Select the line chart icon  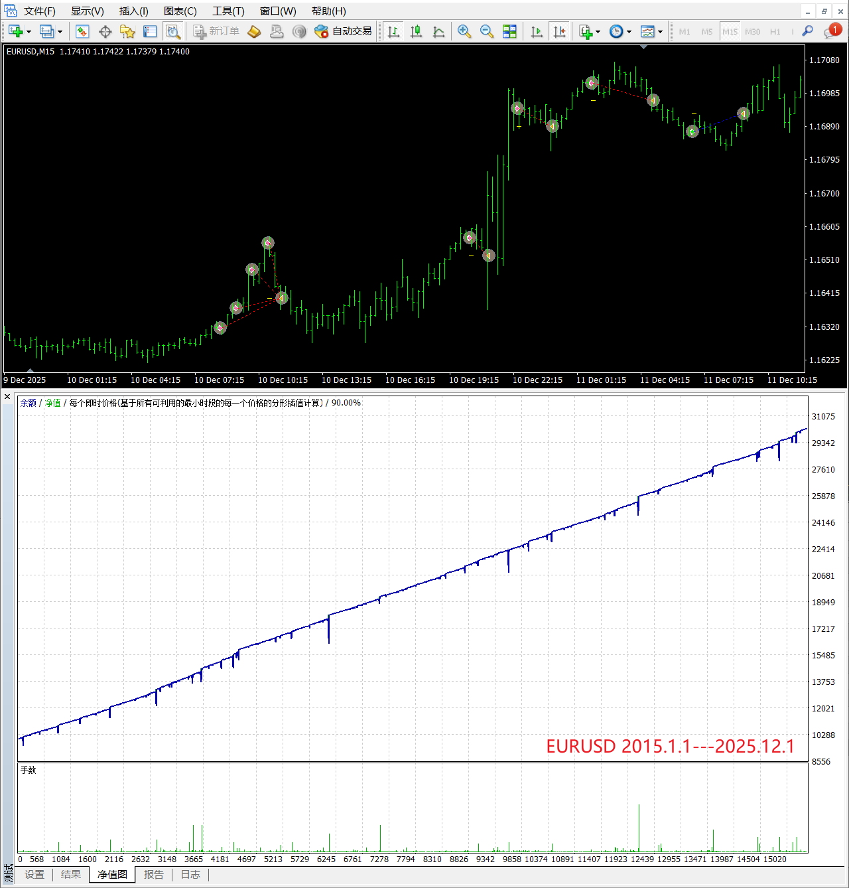pyautogui.click(x=438, y=31)
